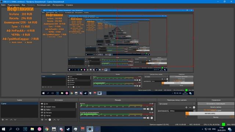
Task: Open the Windows Start menu
Action: pyautogui.click(x=3, y=129)
